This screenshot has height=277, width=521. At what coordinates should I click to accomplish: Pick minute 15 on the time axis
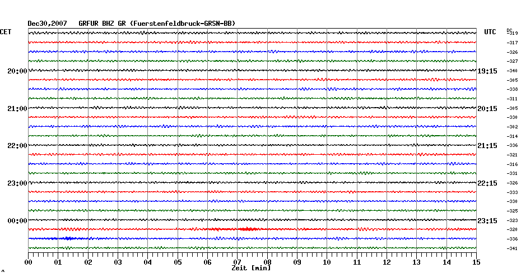point(477,262)
